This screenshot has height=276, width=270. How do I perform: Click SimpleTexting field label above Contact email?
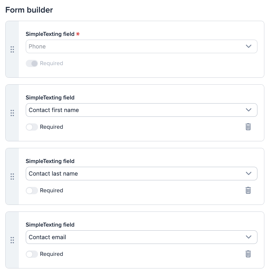tap(50, 225)
